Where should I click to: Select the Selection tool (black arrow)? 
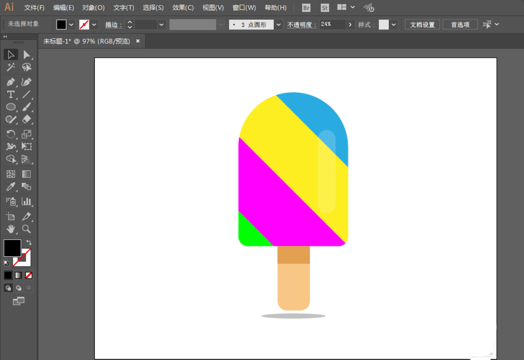point(10,54)
